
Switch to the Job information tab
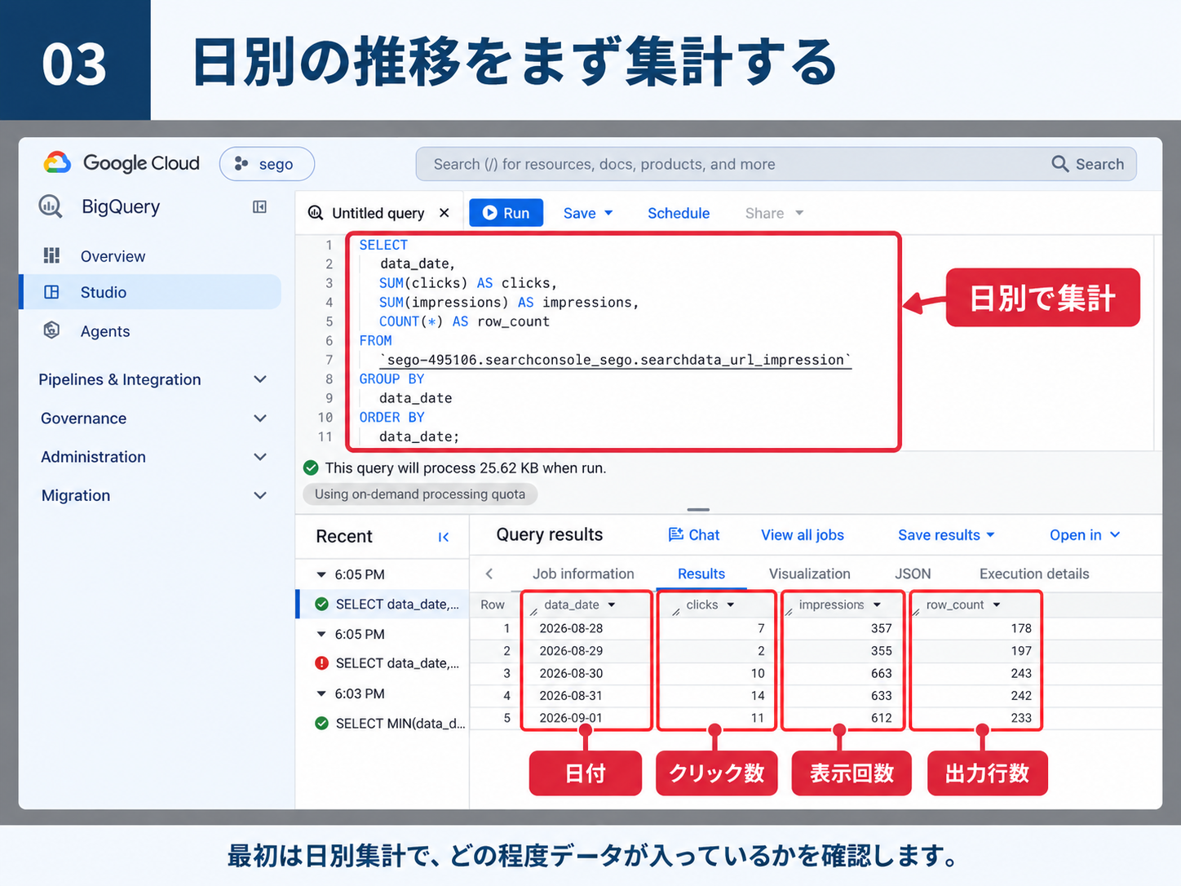[x=583, y=574]
